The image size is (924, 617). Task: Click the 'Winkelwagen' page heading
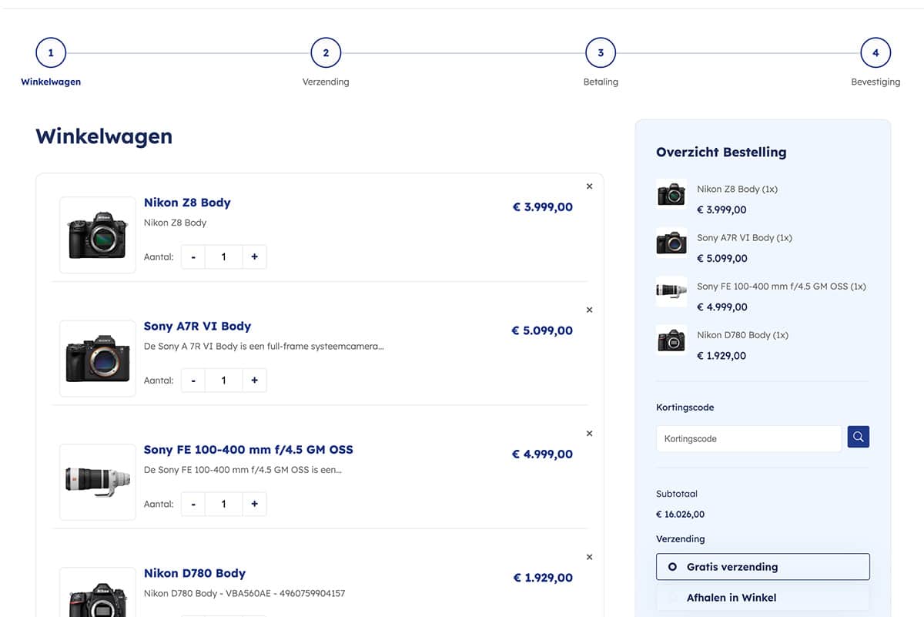click(x=104, y=136)
